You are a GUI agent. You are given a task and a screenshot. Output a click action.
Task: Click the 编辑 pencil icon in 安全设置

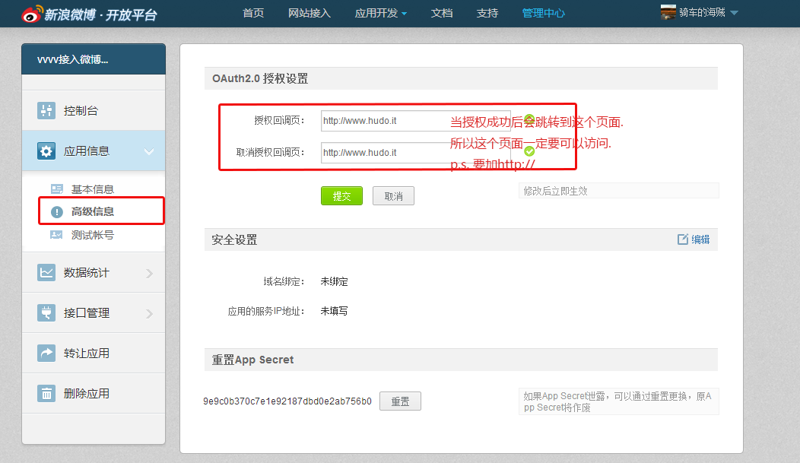(x=683, y=239)
